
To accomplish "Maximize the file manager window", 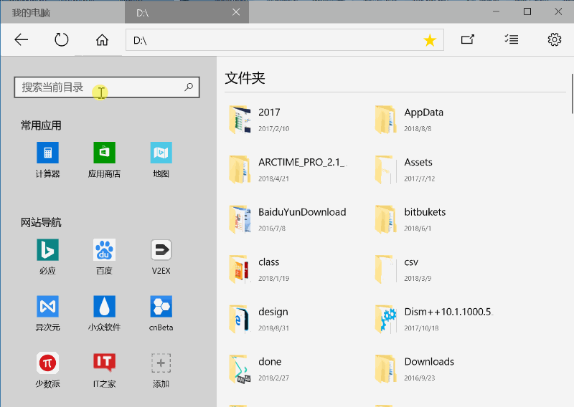I will (527, 11).
